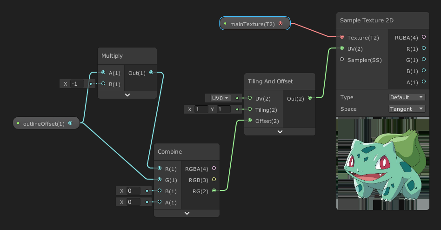The width and height of the screenshot is (441, 230).
Task: Click the Tiling Y value field
Action: (x=224, y=109)
